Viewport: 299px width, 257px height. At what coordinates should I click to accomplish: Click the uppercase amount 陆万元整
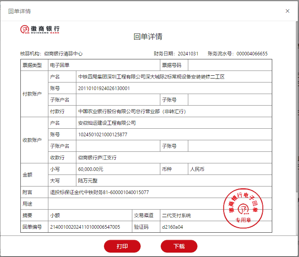tap(88, 181)
